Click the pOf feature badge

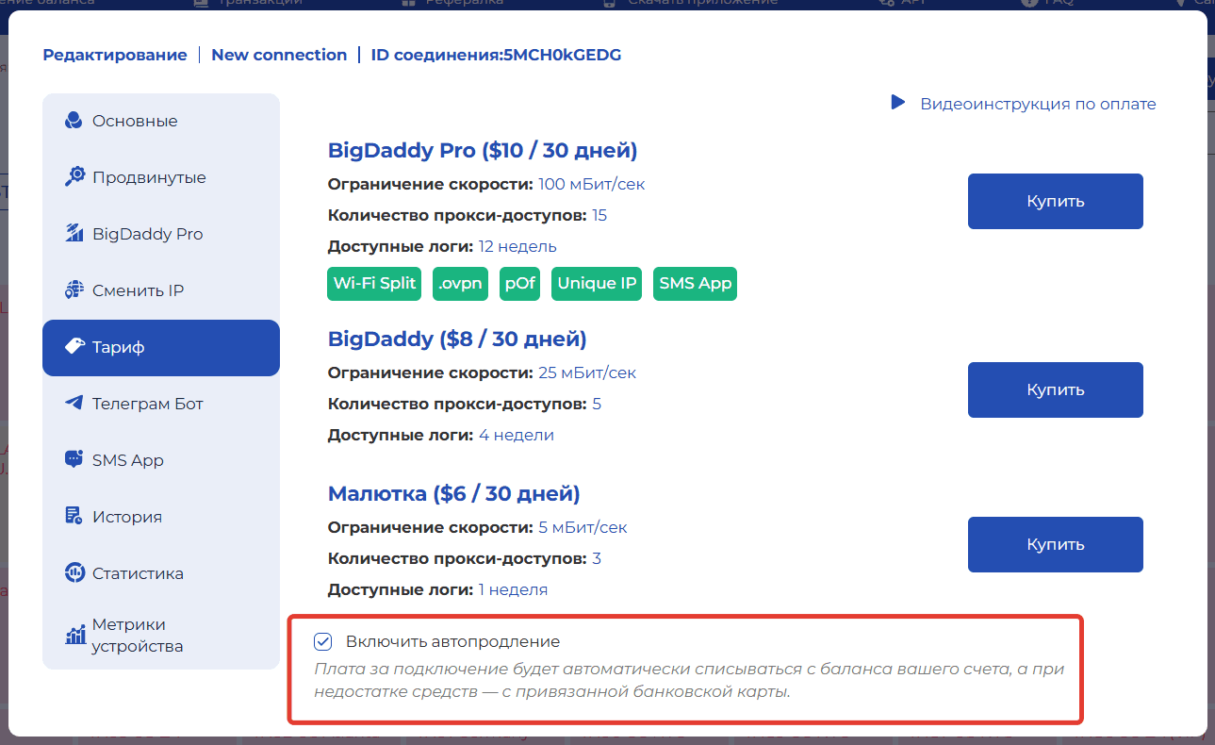(x=520, y=284)
